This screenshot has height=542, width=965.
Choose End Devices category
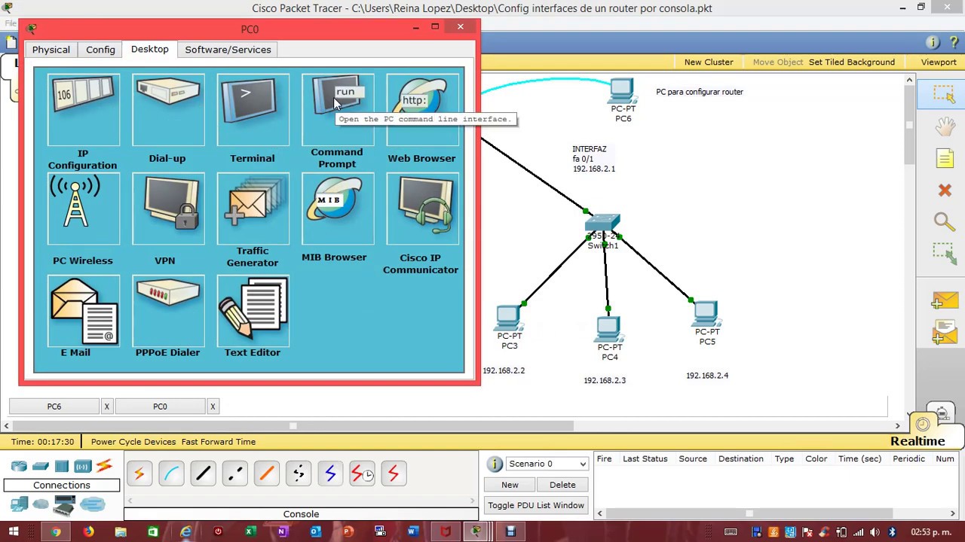point(19,504)
